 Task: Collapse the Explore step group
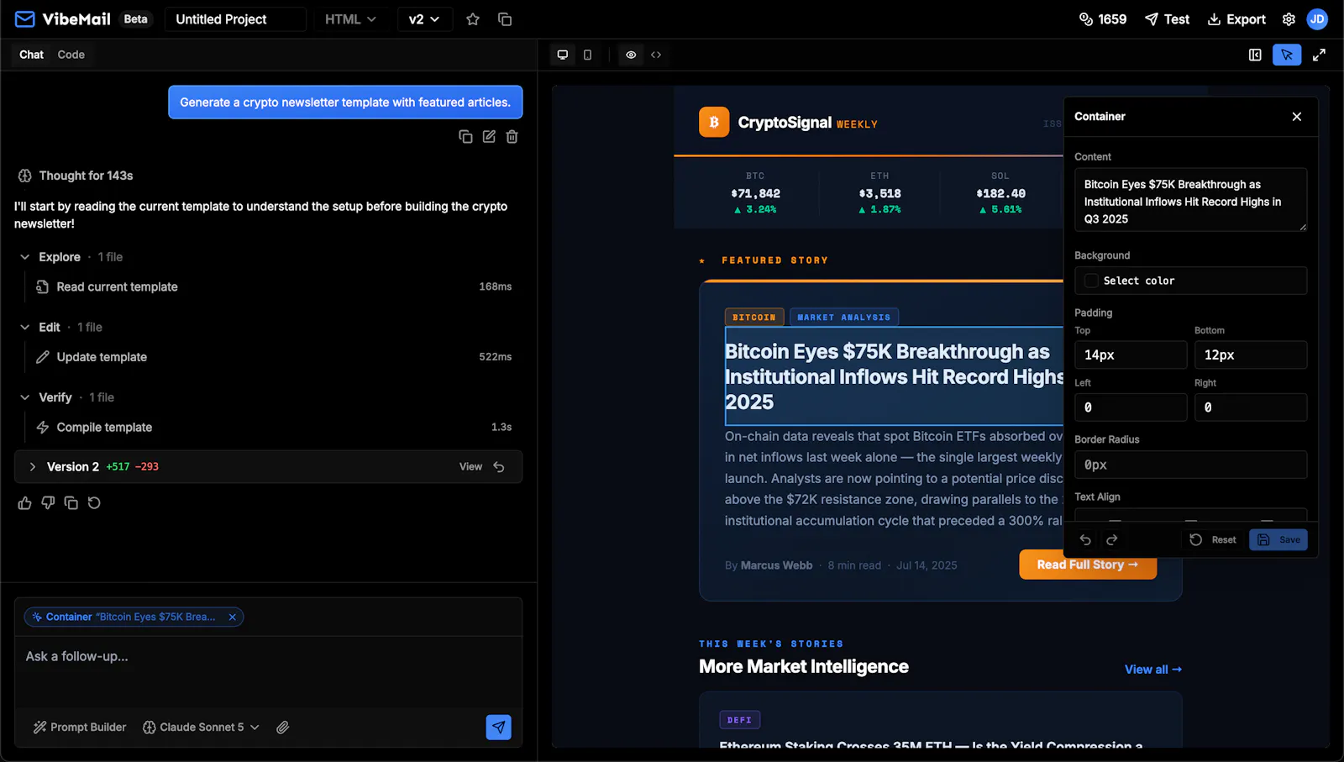(x=25, y=257)
